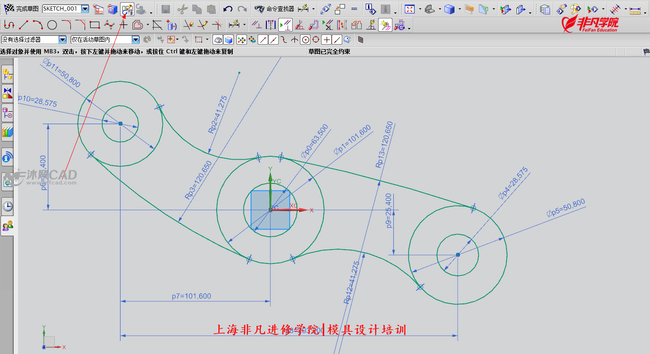
Task: Expand the arrow next to the Fit icon
Action: click(420, 9)
